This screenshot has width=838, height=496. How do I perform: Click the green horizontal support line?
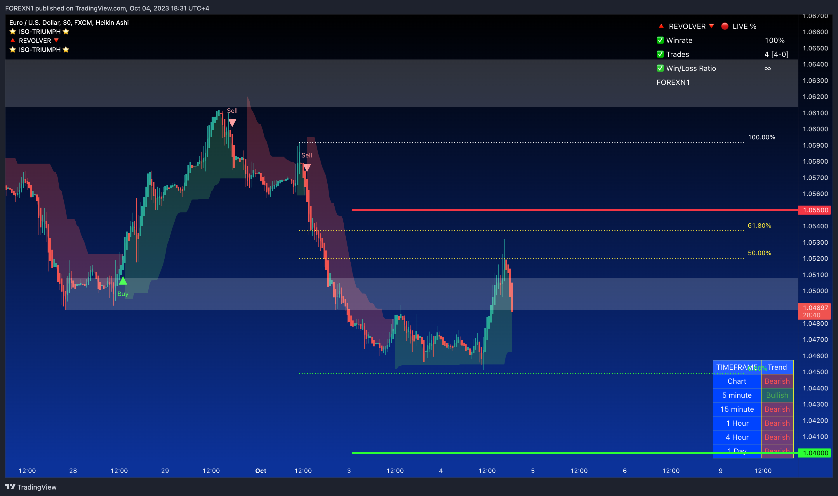point(575,453)
